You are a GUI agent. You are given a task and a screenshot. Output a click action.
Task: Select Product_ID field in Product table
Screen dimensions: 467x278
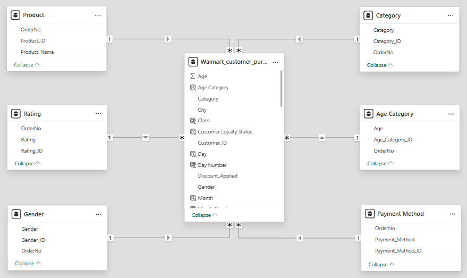coord(33,41)
